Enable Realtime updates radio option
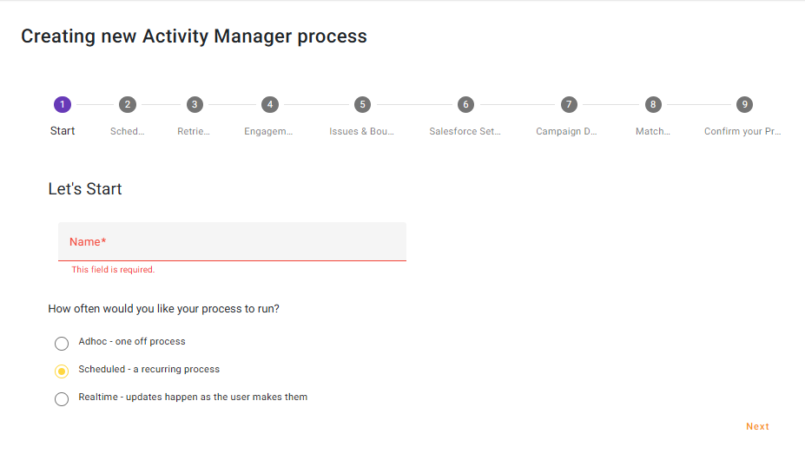The width and height of the screenshot is (805, 460). (62, 398)
